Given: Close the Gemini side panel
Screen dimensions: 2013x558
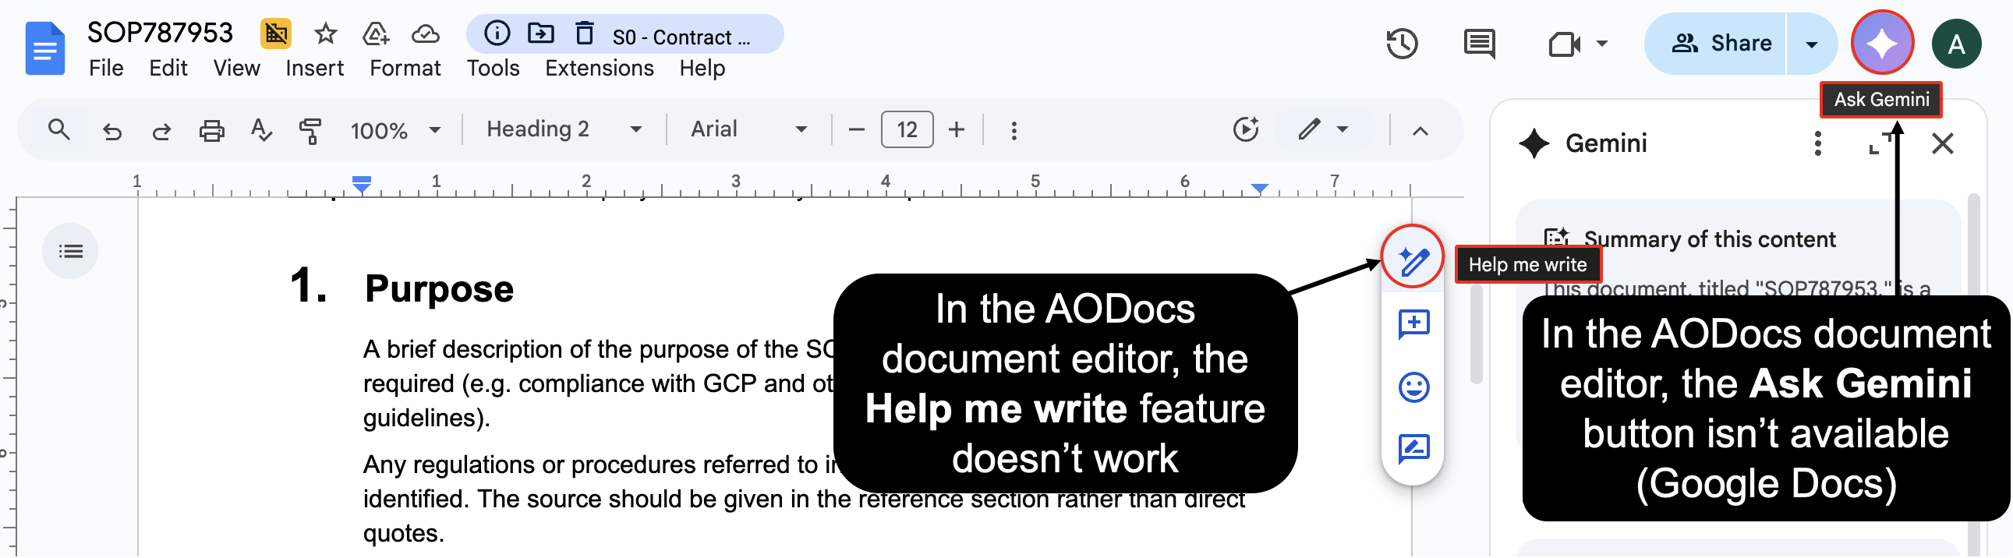Looking at the screenshot, I should click(1942, 144).
